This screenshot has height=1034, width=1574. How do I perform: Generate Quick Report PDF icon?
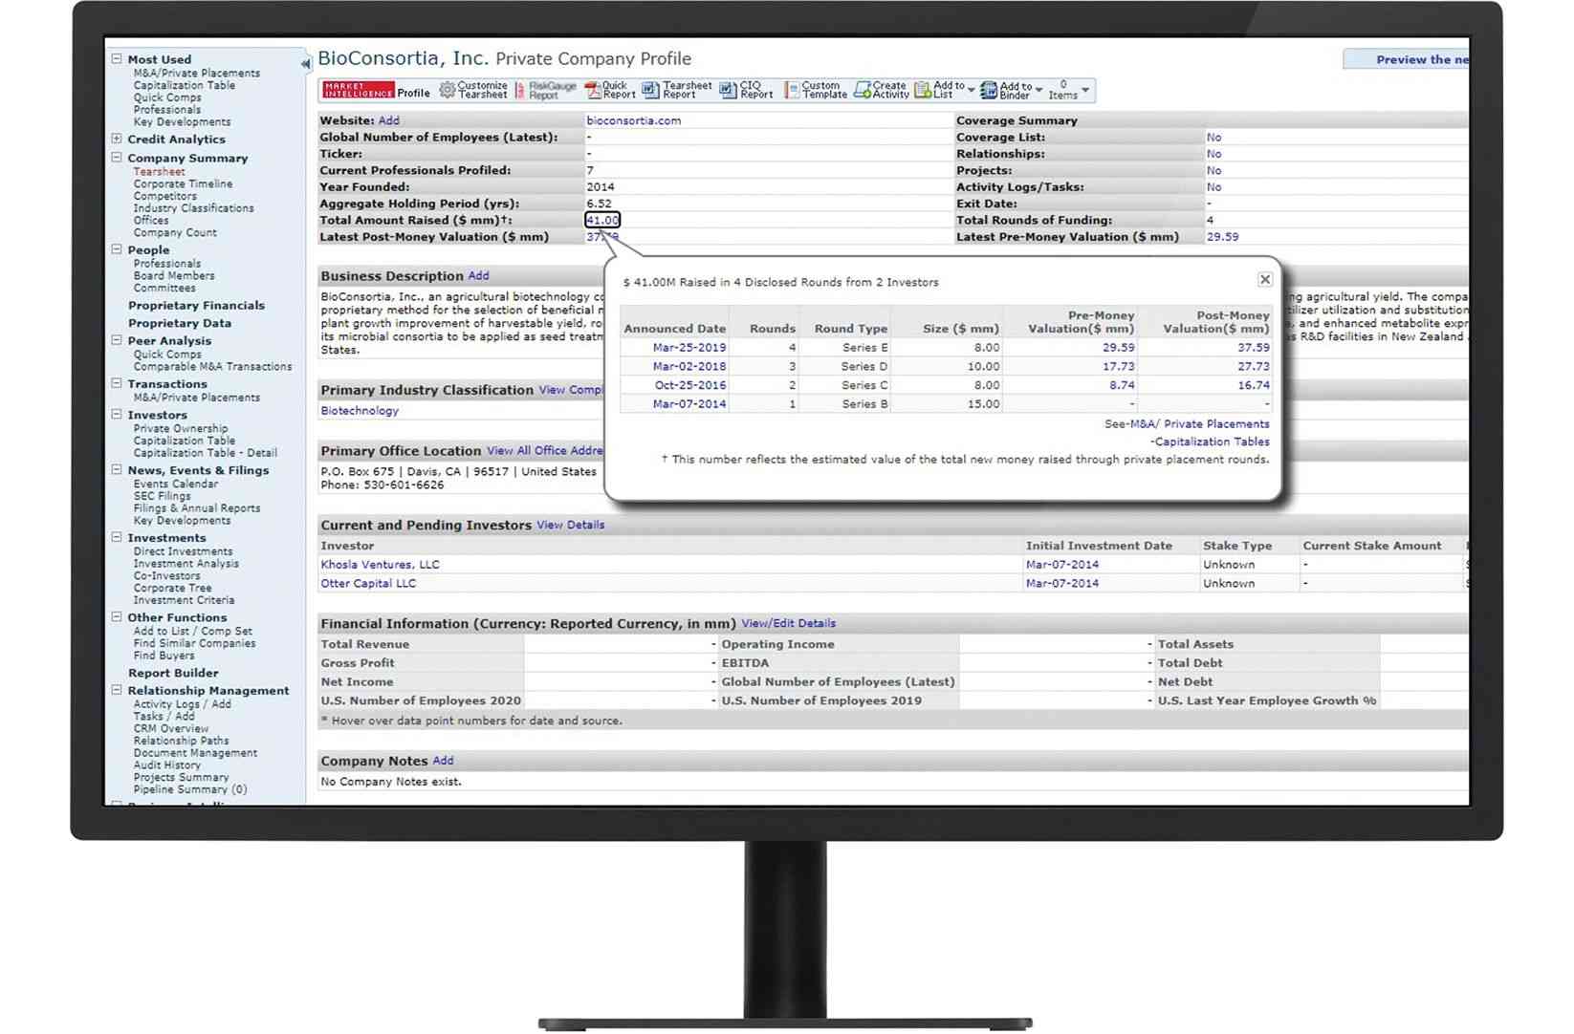pyautogui.click(x=593, y=90)
